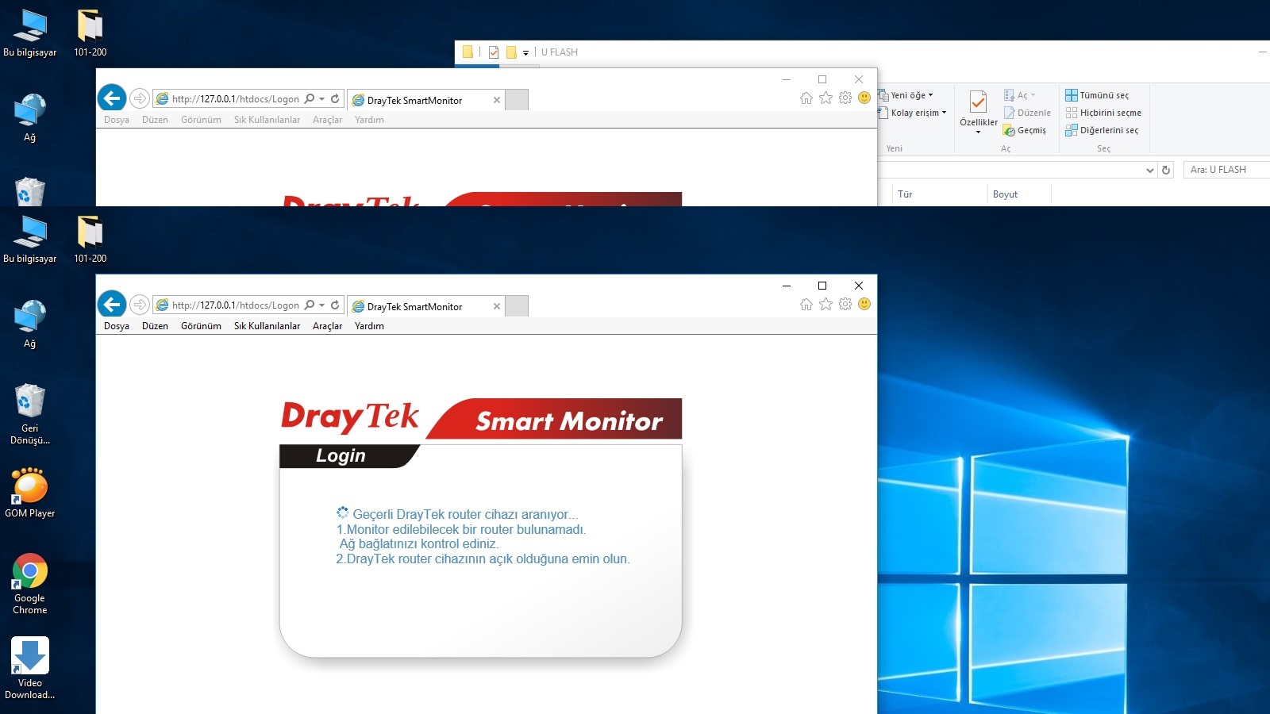Click the Boyut column header
Image resolution: width=1270 pixels, height=714 pixels.
(x=1005, y=194)
